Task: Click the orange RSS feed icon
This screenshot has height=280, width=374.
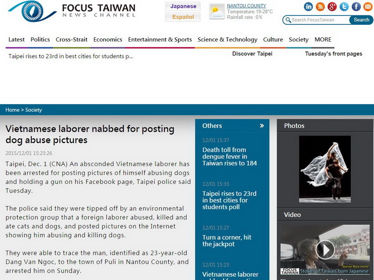Action: [x=320, y=7]
